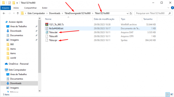The image size is (174, 97).
Task: Open Documentos under Este Computador
Action: click(17, 79)
